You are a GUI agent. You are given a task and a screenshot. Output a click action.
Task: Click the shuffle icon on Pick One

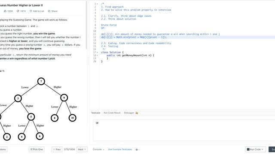pos(31,149)
